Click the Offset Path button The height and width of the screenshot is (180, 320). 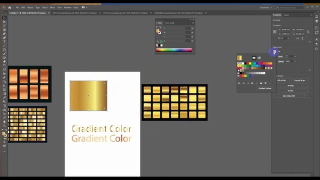tap(282, 80)
